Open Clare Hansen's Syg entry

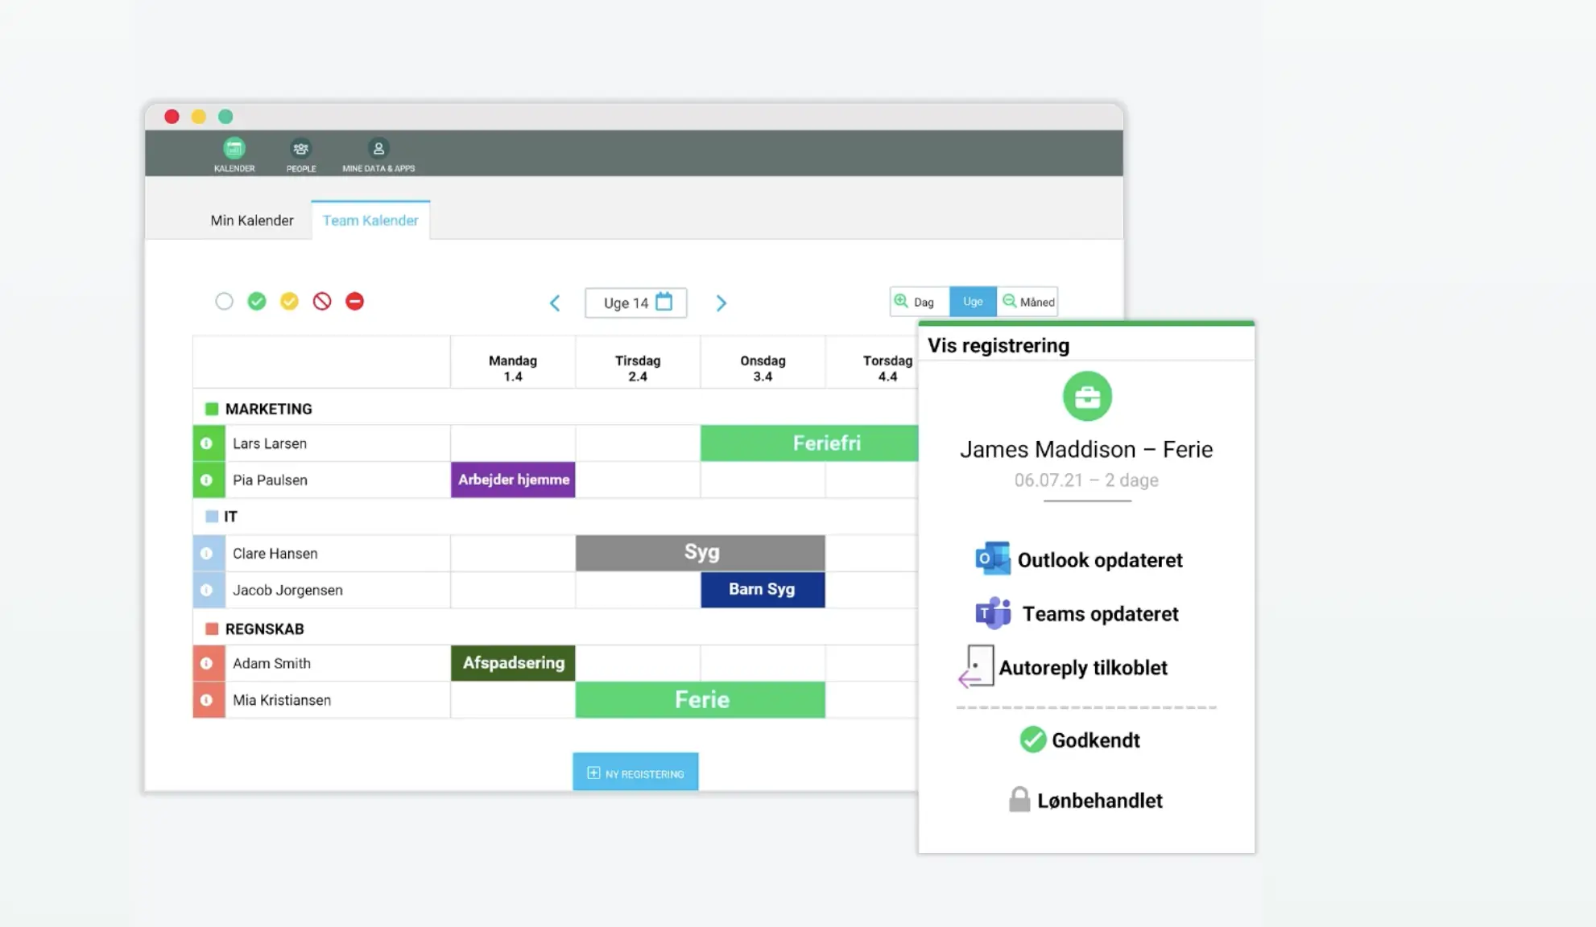[x=701, y=553]
